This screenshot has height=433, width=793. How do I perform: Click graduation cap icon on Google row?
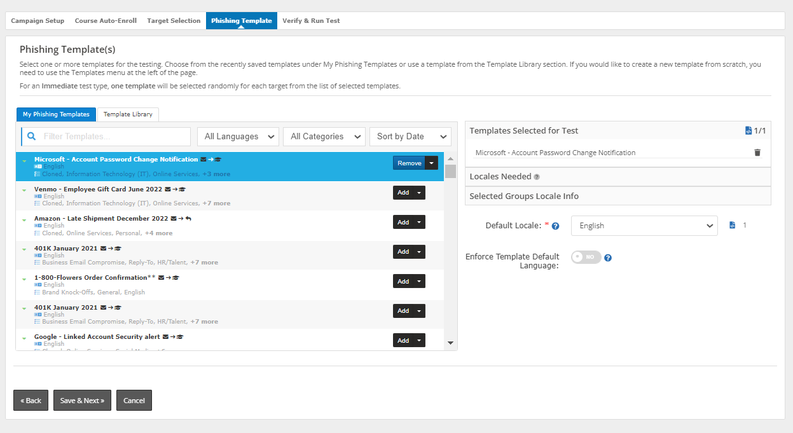[180, 337]
